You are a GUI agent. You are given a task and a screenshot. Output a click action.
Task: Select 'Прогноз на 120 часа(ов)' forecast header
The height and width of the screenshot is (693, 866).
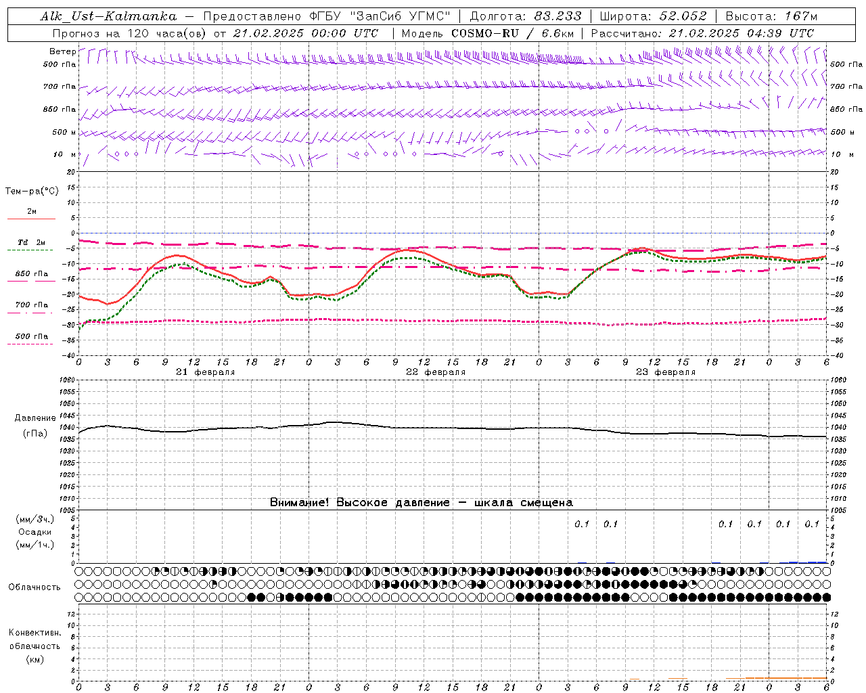[131, 33]
